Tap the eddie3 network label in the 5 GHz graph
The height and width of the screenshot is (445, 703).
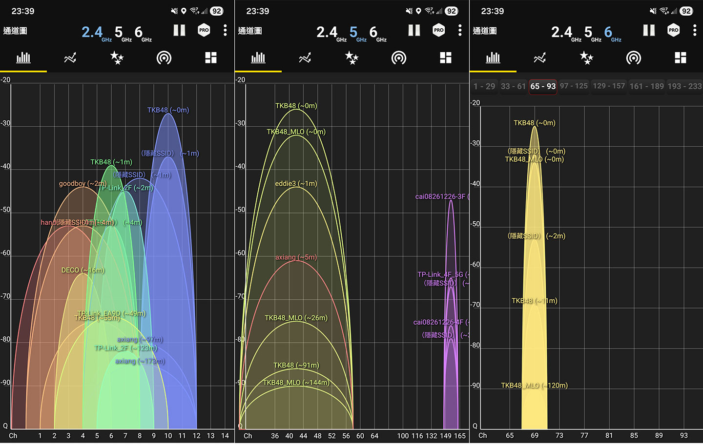[296, 184]
